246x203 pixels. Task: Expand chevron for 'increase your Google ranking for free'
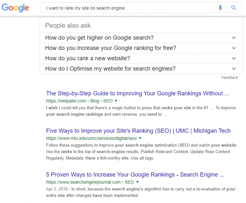[x=234, y=48]
